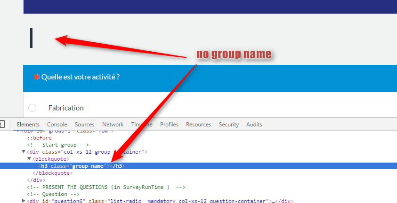
Task: Open the Audits tab
Action: pos(254,125)
